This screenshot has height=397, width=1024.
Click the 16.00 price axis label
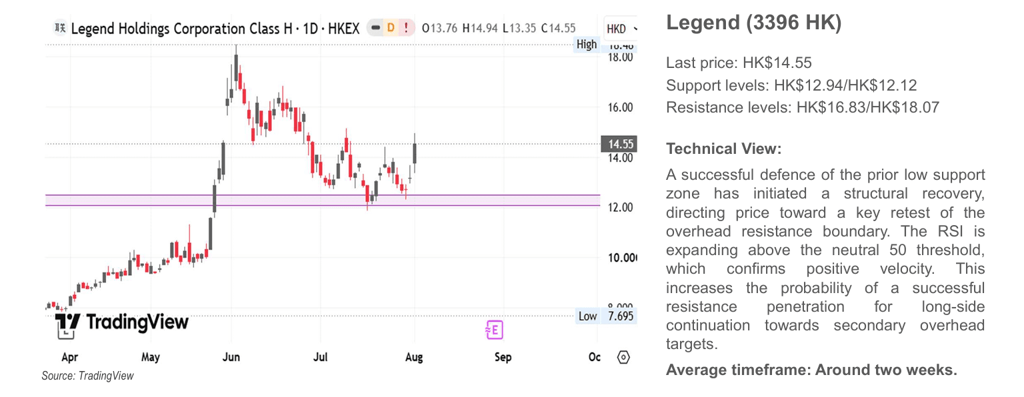619,107
